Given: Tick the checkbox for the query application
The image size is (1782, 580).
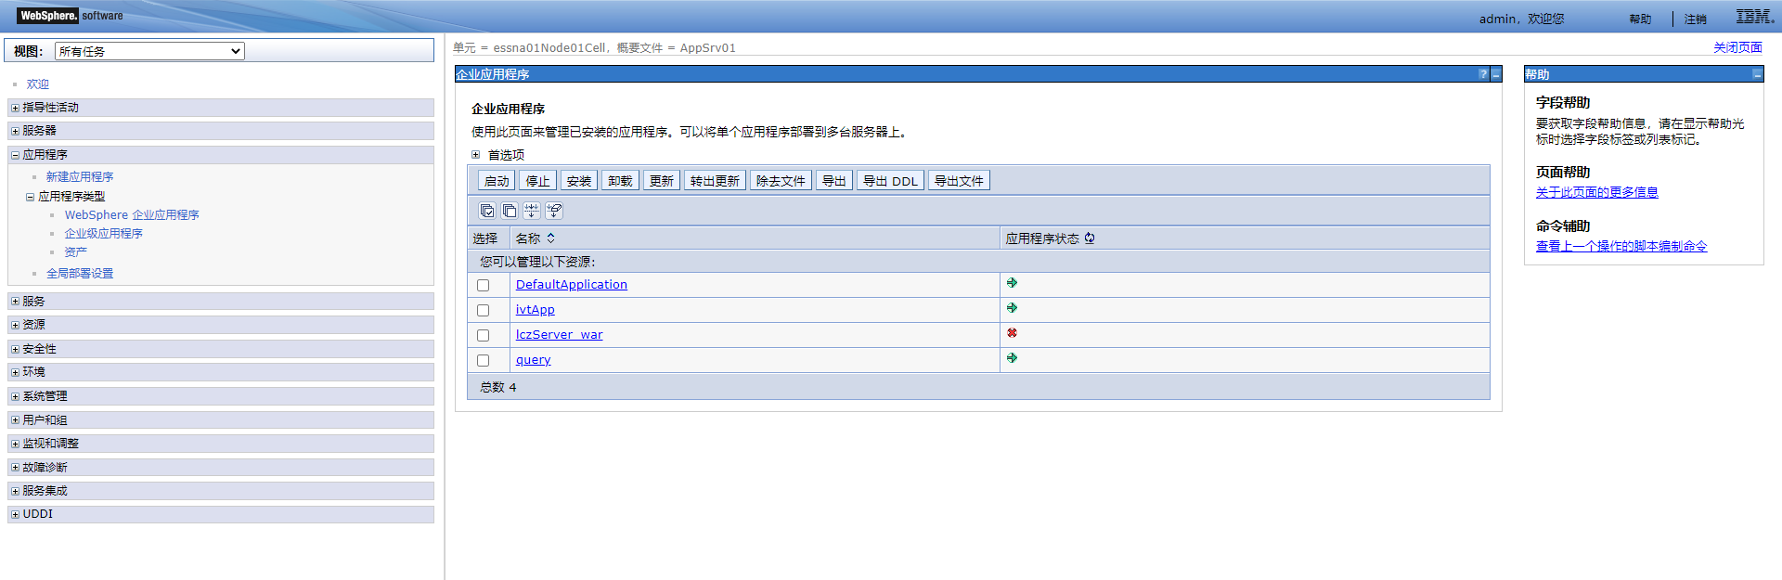Looking at the screenshot, I should pyautogui.click(x=483, y=360).
